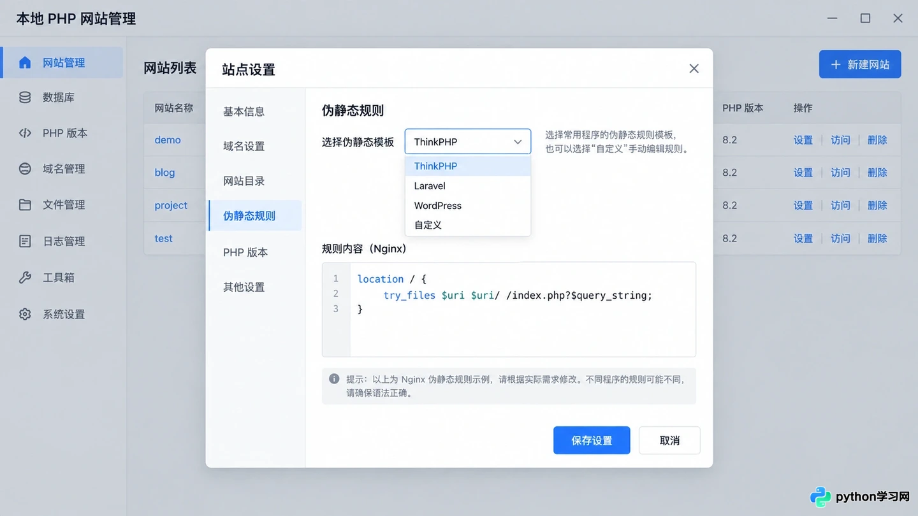The image size is (918, 516).
Task: Open the blog website link
Action: (164, 173)
